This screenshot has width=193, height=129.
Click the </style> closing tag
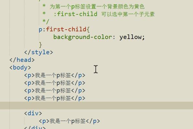(x=38, y=52)
